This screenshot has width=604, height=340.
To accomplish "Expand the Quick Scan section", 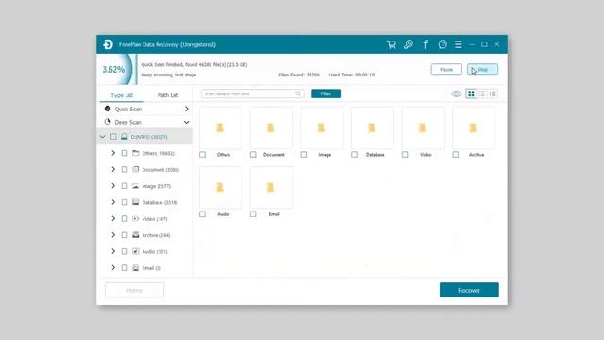I will click(x=187, y=110).
